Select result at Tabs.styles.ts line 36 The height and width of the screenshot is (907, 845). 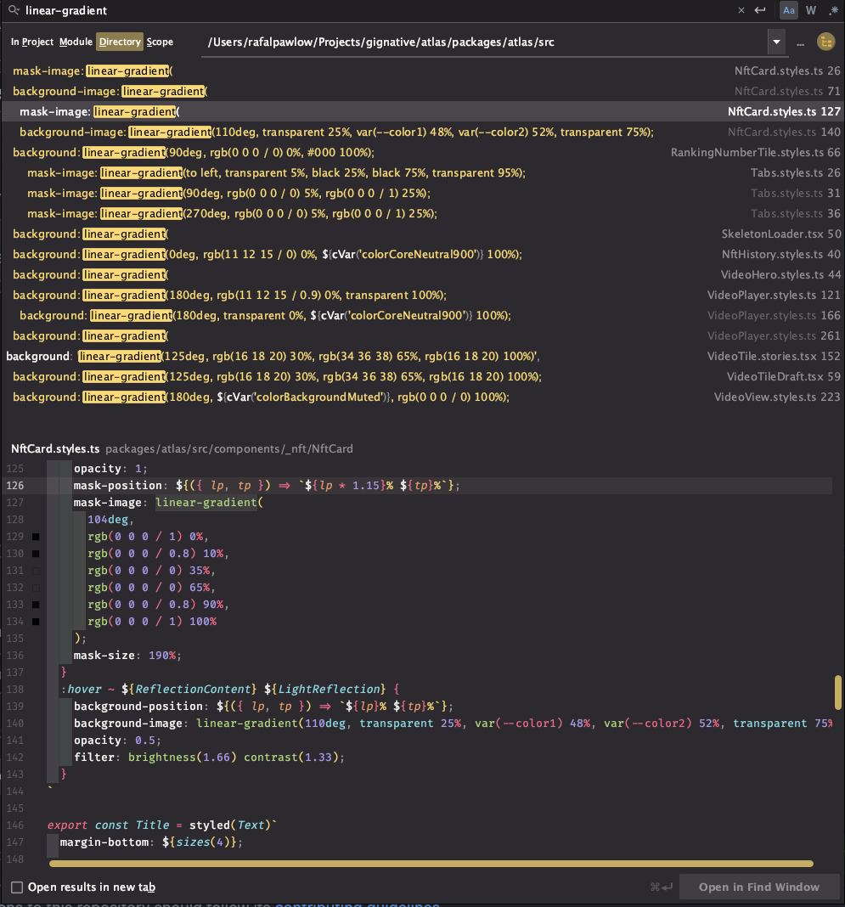422,213
